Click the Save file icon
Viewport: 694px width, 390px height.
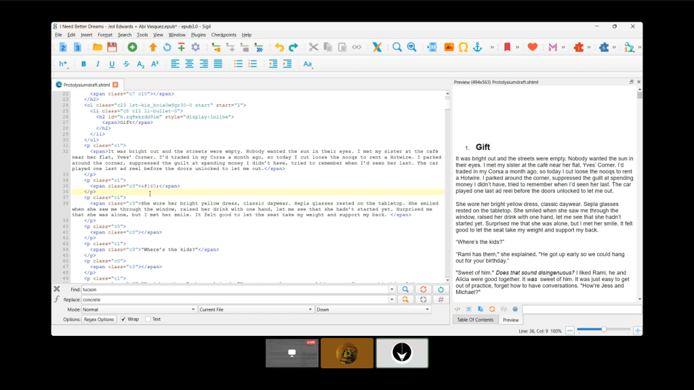tap(112, 47)
